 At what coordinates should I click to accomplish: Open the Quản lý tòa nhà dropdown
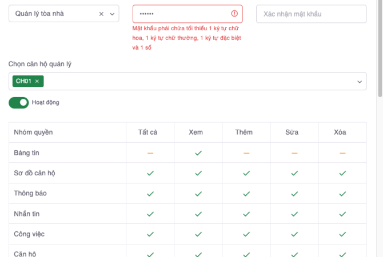tap(112, 14)
